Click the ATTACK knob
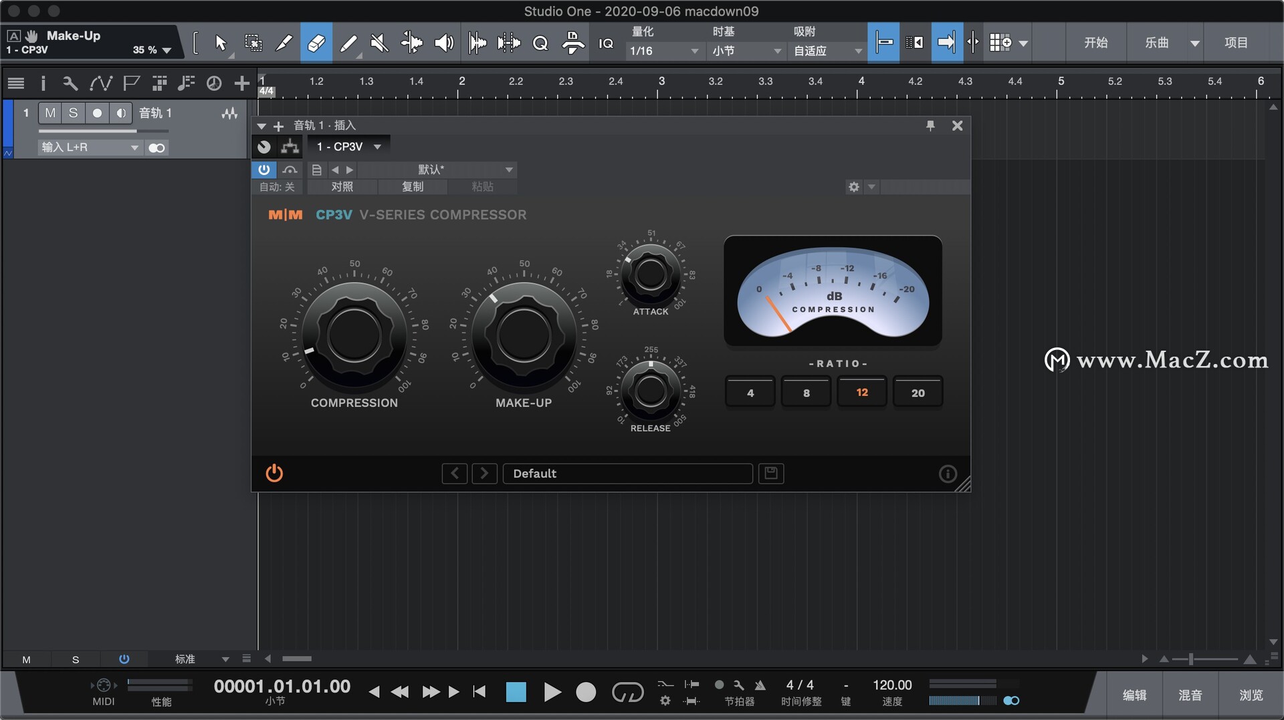Screen dimensions: 1284x720 coord(651,274)
